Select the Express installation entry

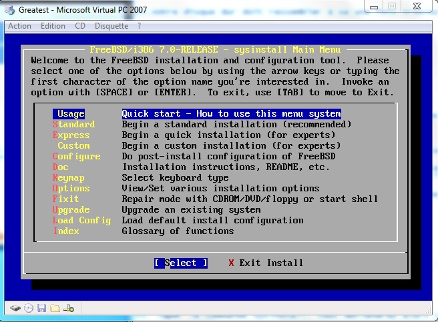coord(71,135)
